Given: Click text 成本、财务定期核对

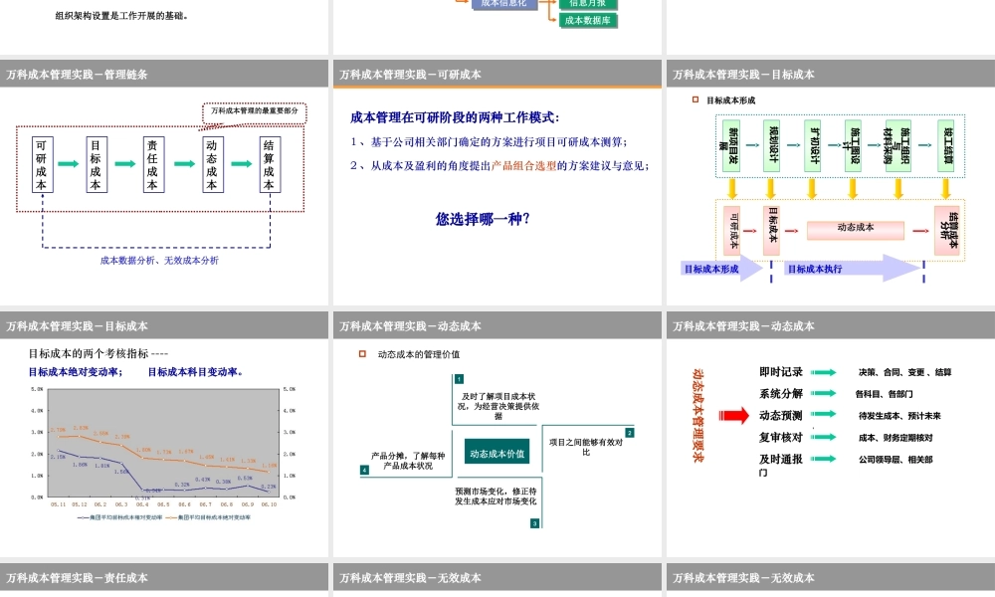Looking at the screenshot, I should [x=895, y=438].
